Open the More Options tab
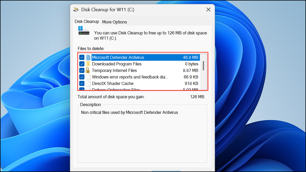The width and height of the screenshot is (306, 172). point(115,22)
